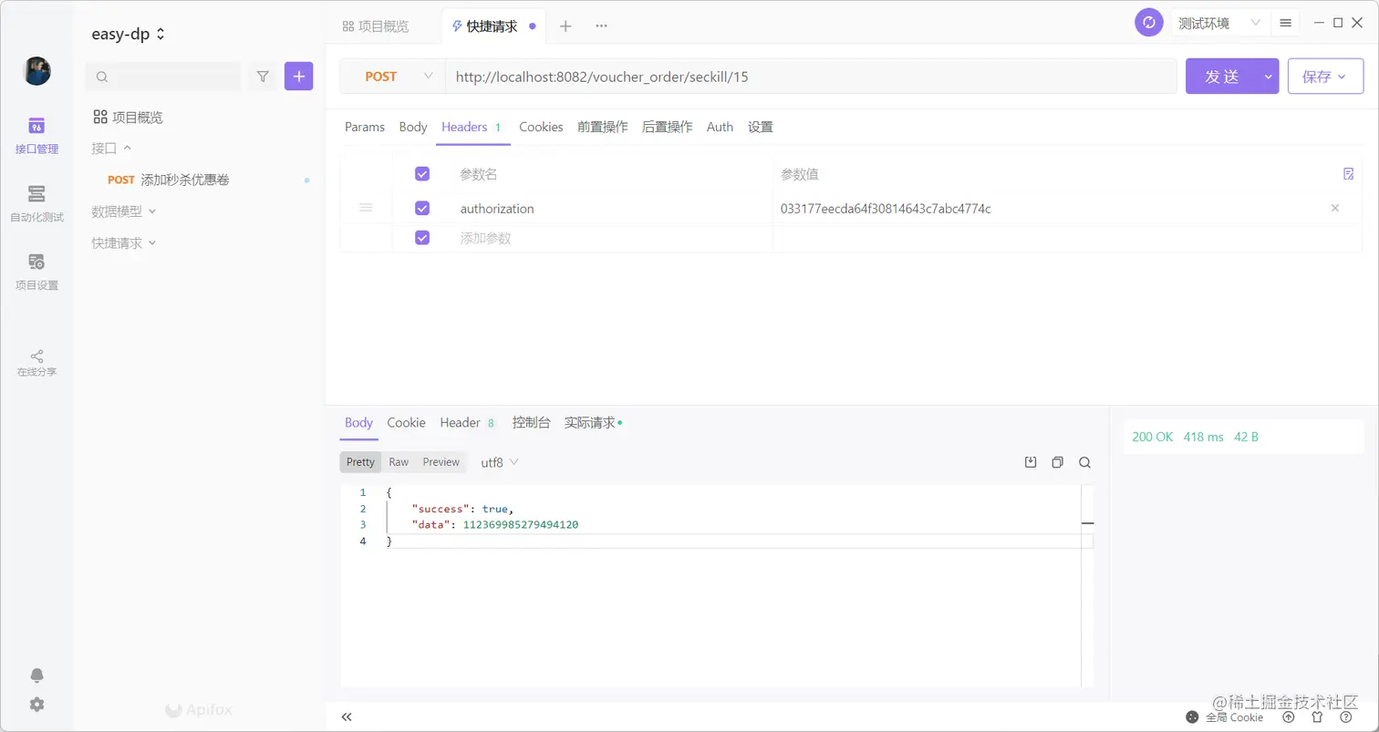Disable the 添加参数 row checkbox

coord(421,236)
